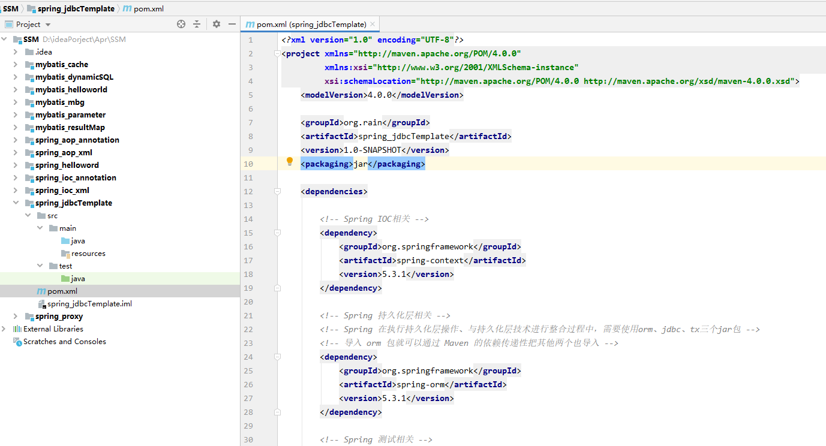Collapse the main folder arrow
This screenshot has width=826, height=446.
tap(40, 228)
